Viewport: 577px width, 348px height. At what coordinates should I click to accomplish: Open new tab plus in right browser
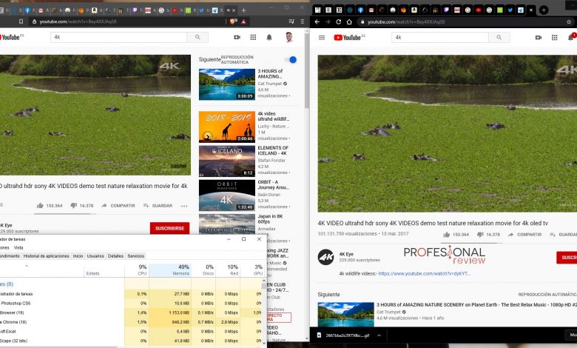[544, 10]
